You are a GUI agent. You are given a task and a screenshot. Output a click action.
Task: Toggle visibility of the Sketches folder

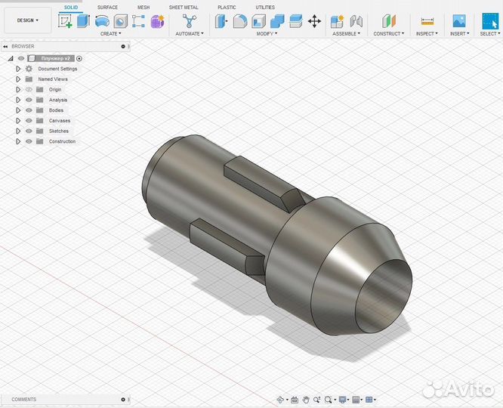[29, 131]
